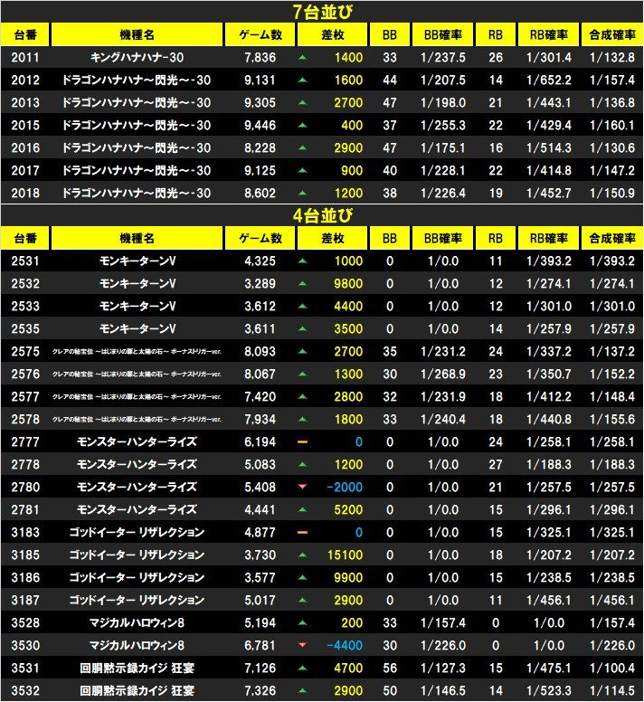
Task: Select machine number 3187
Action: pyautogui.click(x=25, y=600)
